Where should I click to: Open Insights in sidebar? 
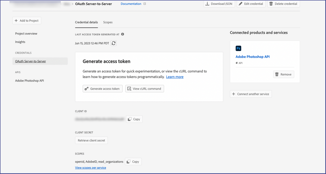point(20,42)
